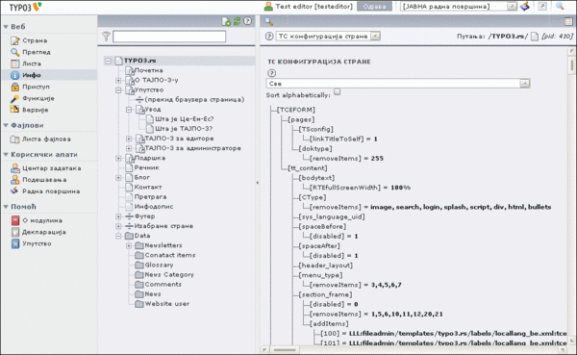The image size is (577, 355).
Task: Click the magnifier icon above content area
Action: tap(269, 22)
